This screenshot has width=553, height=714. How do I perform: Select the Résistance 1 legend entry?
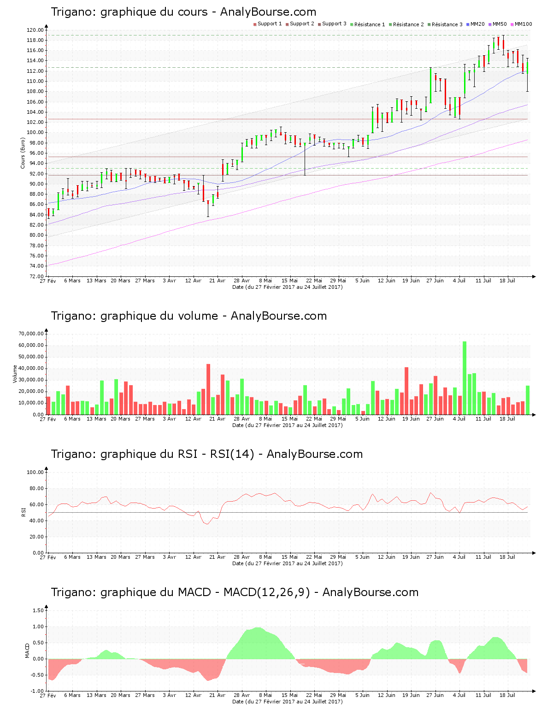tap(367, 24)
